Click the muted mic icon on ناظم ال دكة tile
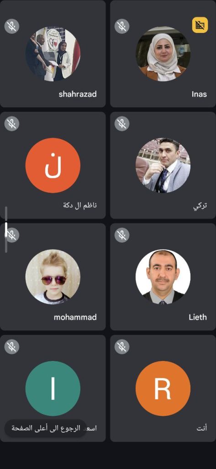 (12, 124)
